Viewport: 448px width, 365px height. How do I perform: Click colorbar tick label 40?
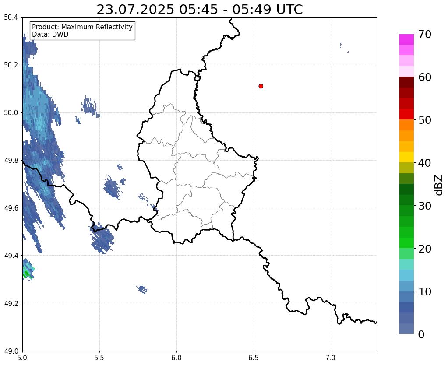coord(425,163)
